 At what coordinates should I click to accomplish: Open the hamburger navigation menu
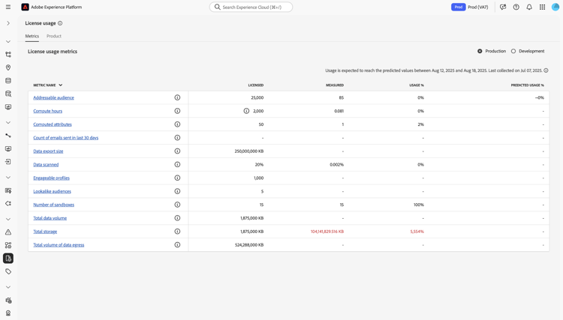tap(8, 7)
